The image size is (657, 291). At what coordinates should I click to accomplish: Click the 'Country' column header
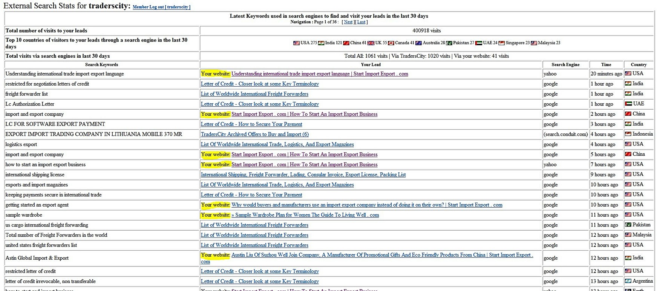coord(639,65)
